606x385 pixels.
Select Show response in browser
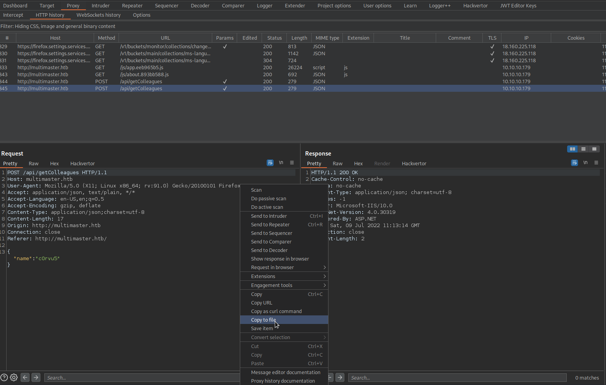click(x=284, y=259)
